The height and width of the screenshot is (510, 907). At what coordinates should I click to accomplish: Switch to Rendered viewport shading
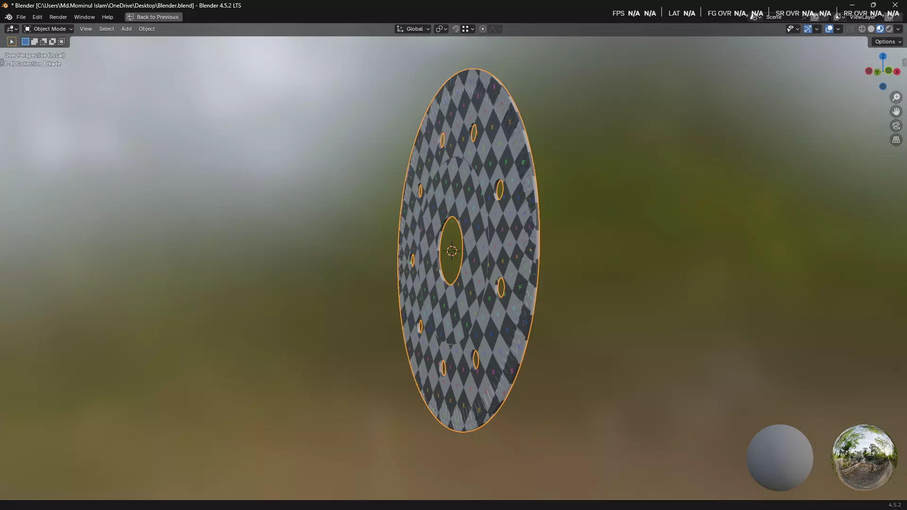click(x=889, y=29)
